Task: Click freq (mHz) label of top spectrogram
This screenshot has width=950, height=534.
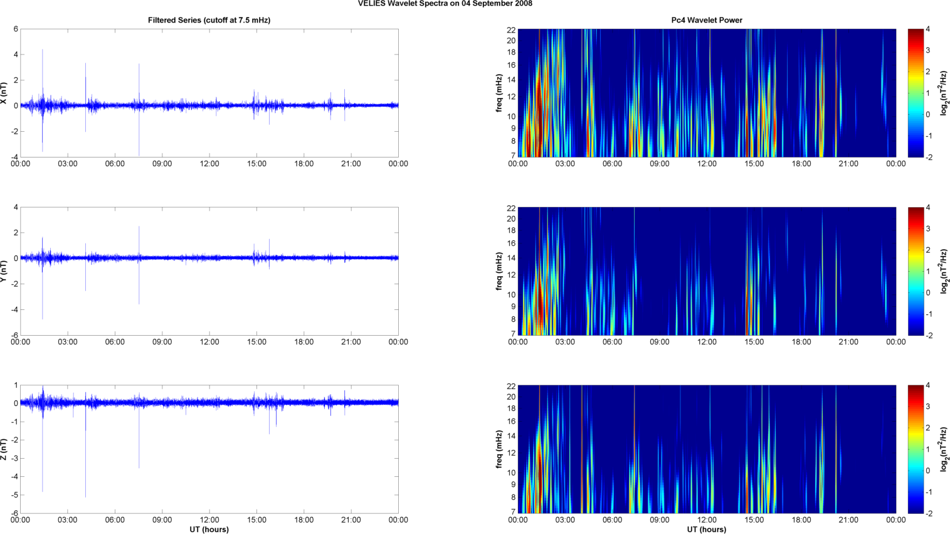Action: [499, 93]
